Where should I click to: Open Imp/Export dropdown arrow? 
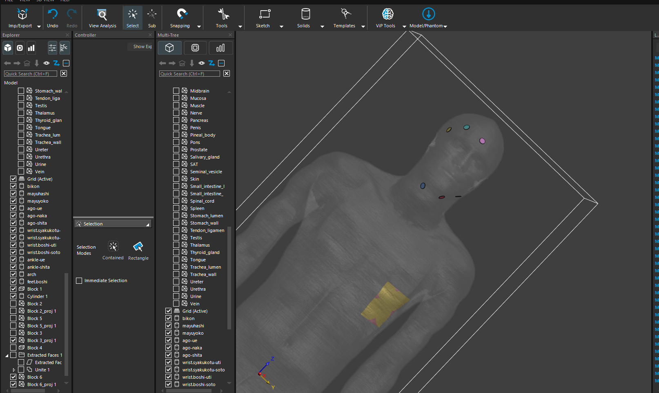[39, 26]
